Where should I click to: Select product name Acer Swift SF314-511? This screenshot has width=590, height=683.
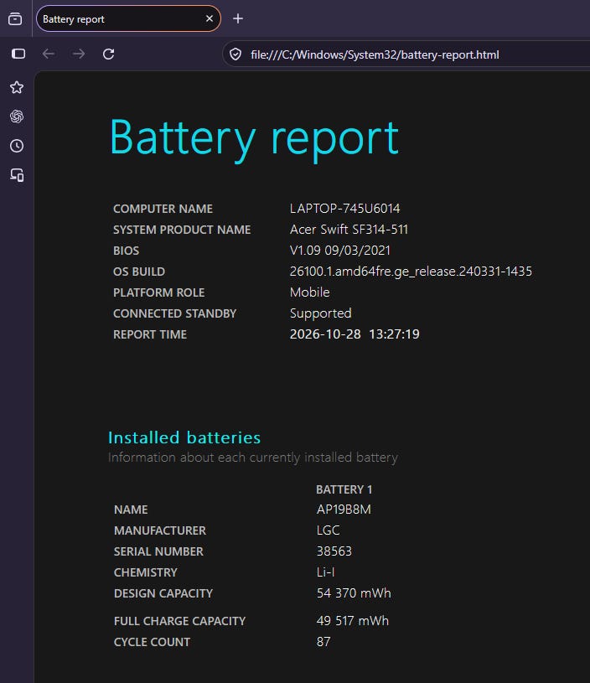click(349, 230)
